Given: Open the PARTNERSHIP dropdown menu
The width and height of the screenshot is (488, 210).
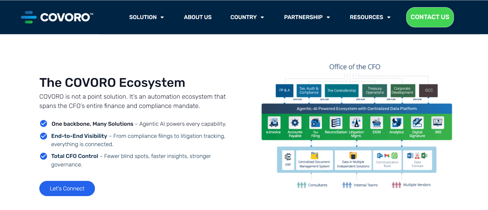Looking at the screenshot, I should click(x=307, y=17).
